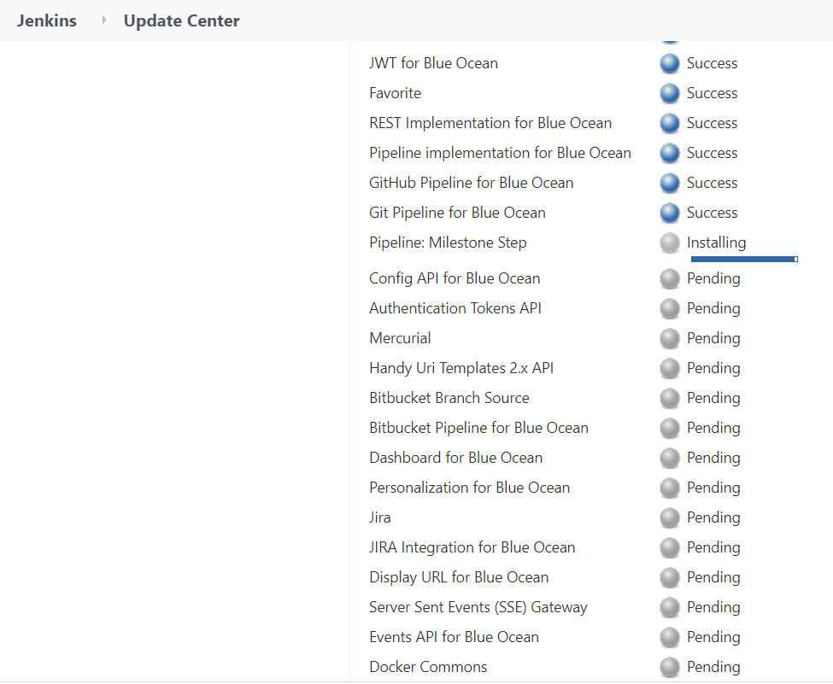This screenshot has height=684, width=833.
Task: Click the JWT for Blue Ocean success ball
Action: [670, 63]
